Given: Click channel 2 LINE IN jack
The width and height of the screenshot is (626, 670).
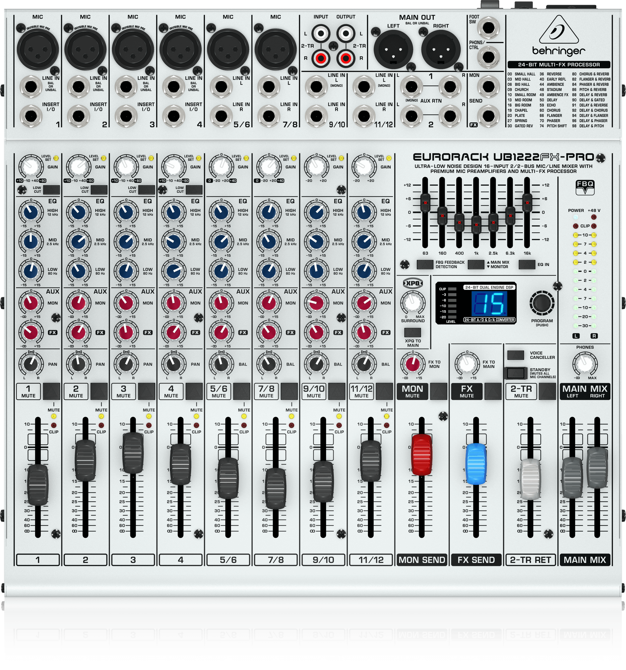Looking at the screenshot, I should [x=78, y=87].
